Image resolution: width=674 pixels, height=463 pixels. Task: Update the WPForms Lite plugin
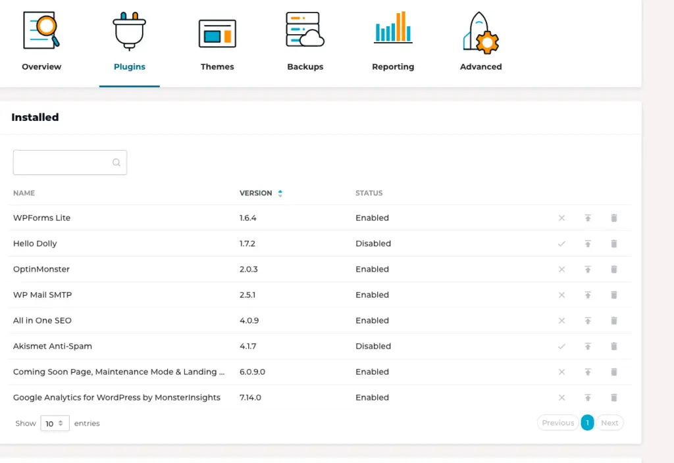(588, 218)
